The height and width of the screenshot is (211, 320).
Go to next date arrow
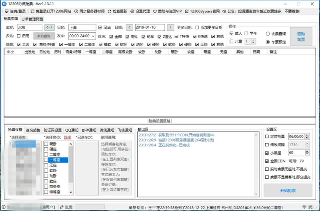tap(170, 27)
